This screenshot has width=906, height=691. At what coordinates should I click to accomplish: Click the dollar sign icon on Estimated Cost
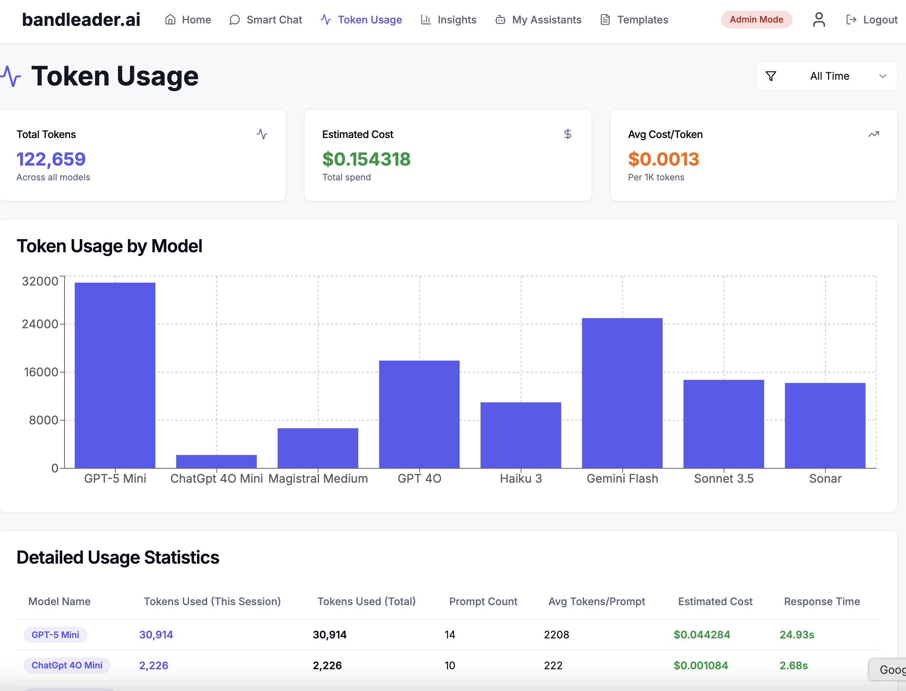pyautogui.click(x=567, y=134)
